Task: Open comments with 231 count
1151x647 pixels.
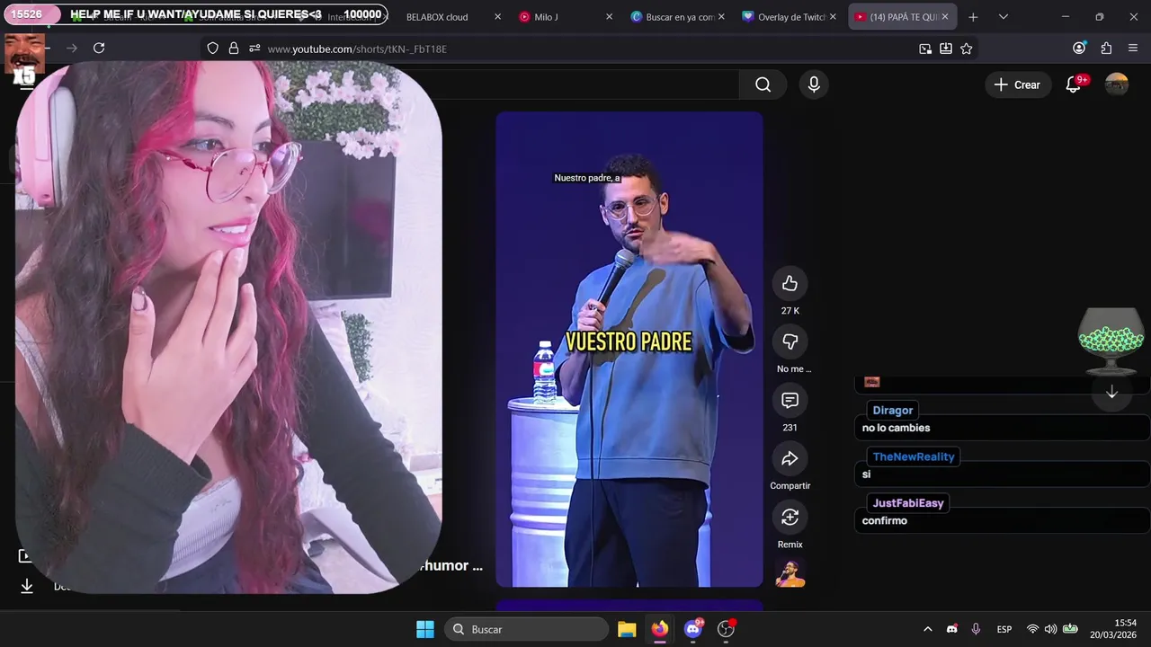Action: [x=790, y=400]
